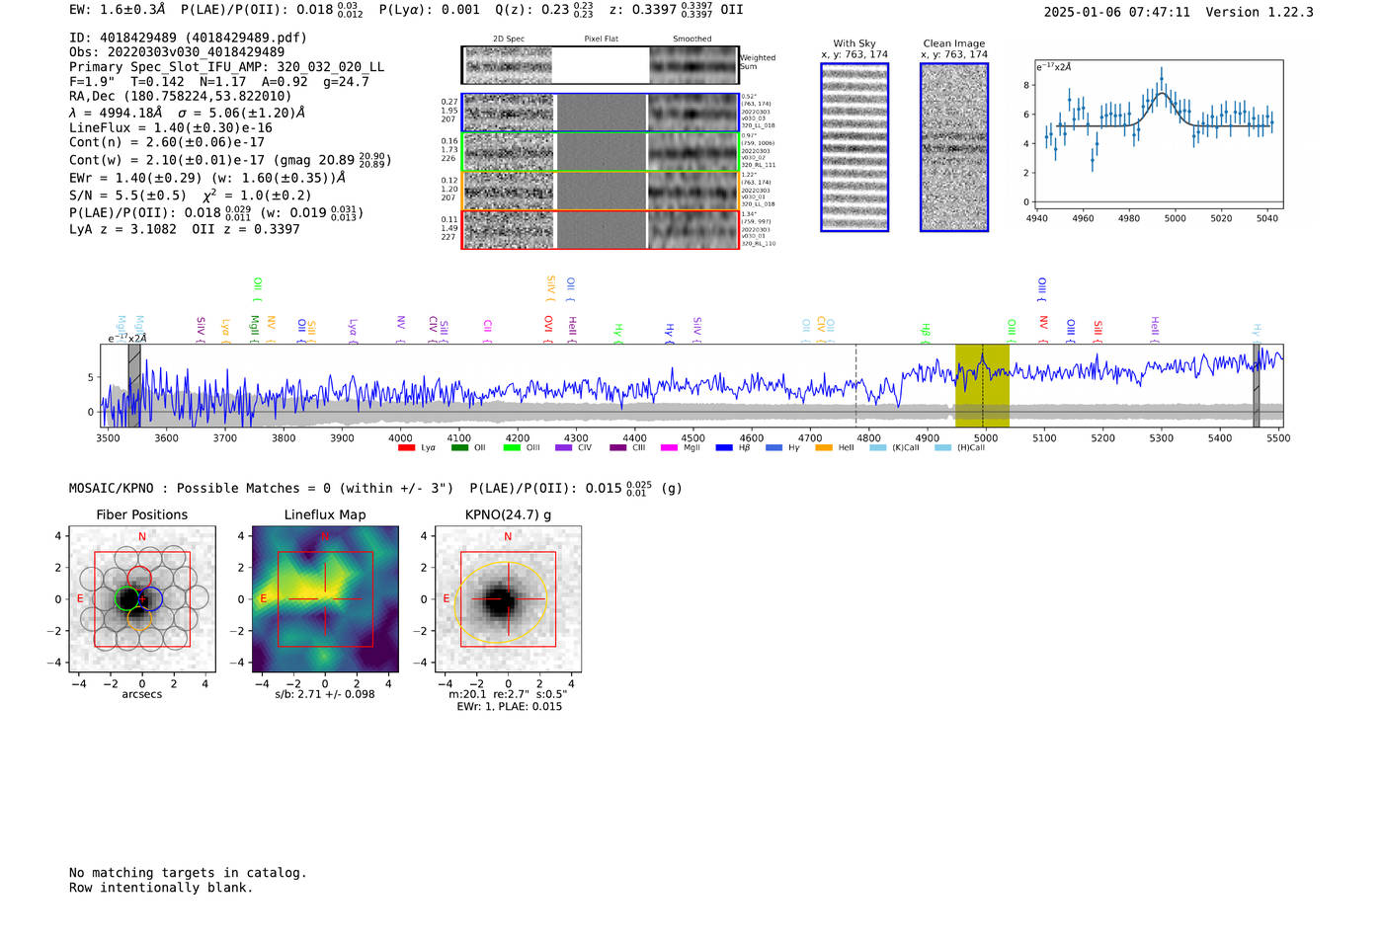Viewport: 1383px width, 941px height.
Task: Click the Weighted Sum label
Action: tap(757, 62)
